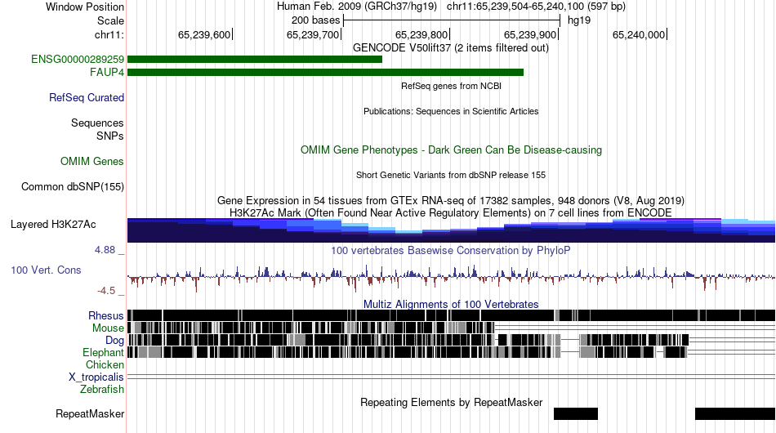Select the rightmost RepeatMasker black block
The image size is (776, 433).
point(735,413)
